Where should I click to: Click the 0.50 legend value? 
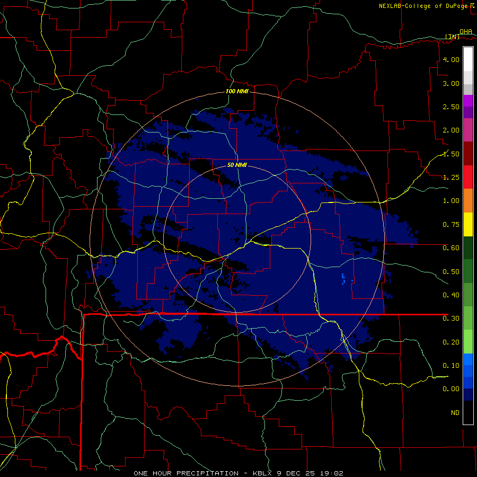(451, 271)
